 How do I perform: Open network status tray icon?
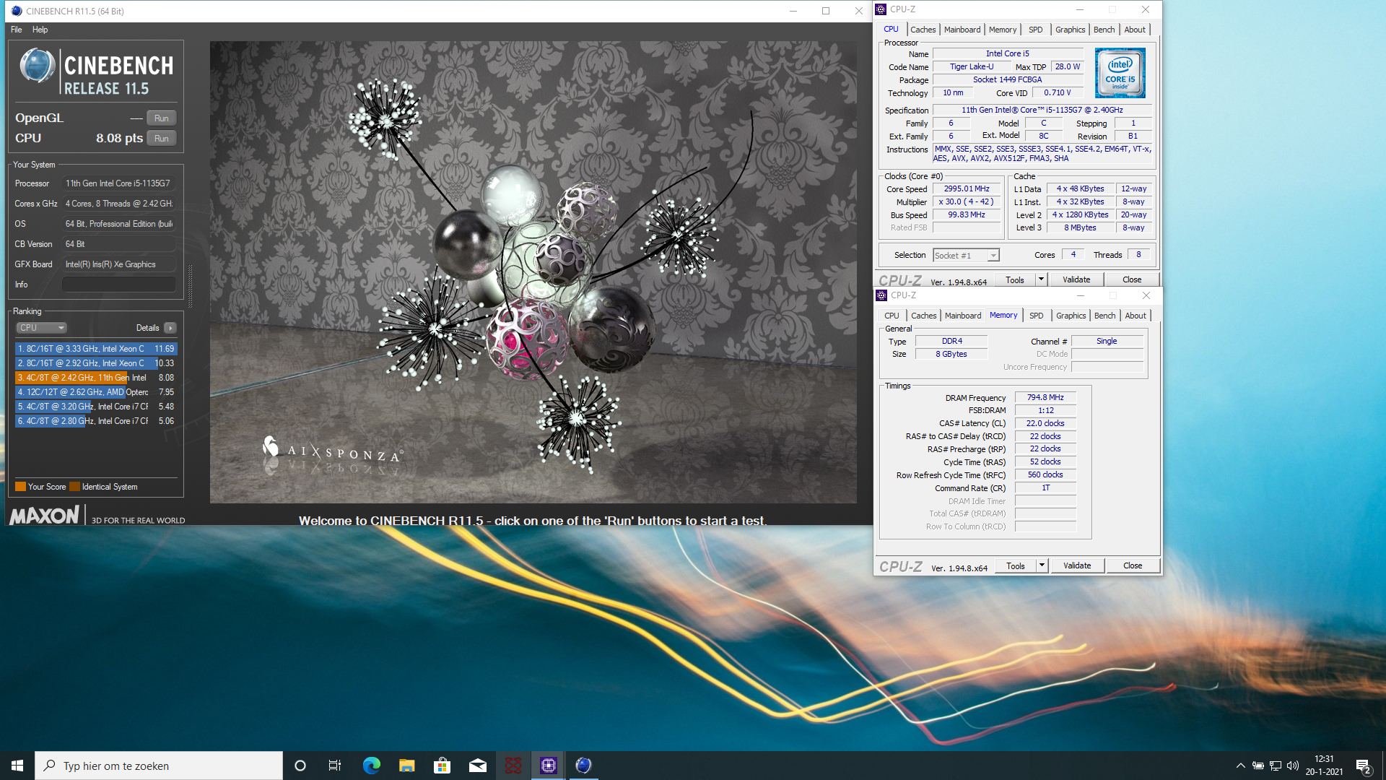(1275, 766)
